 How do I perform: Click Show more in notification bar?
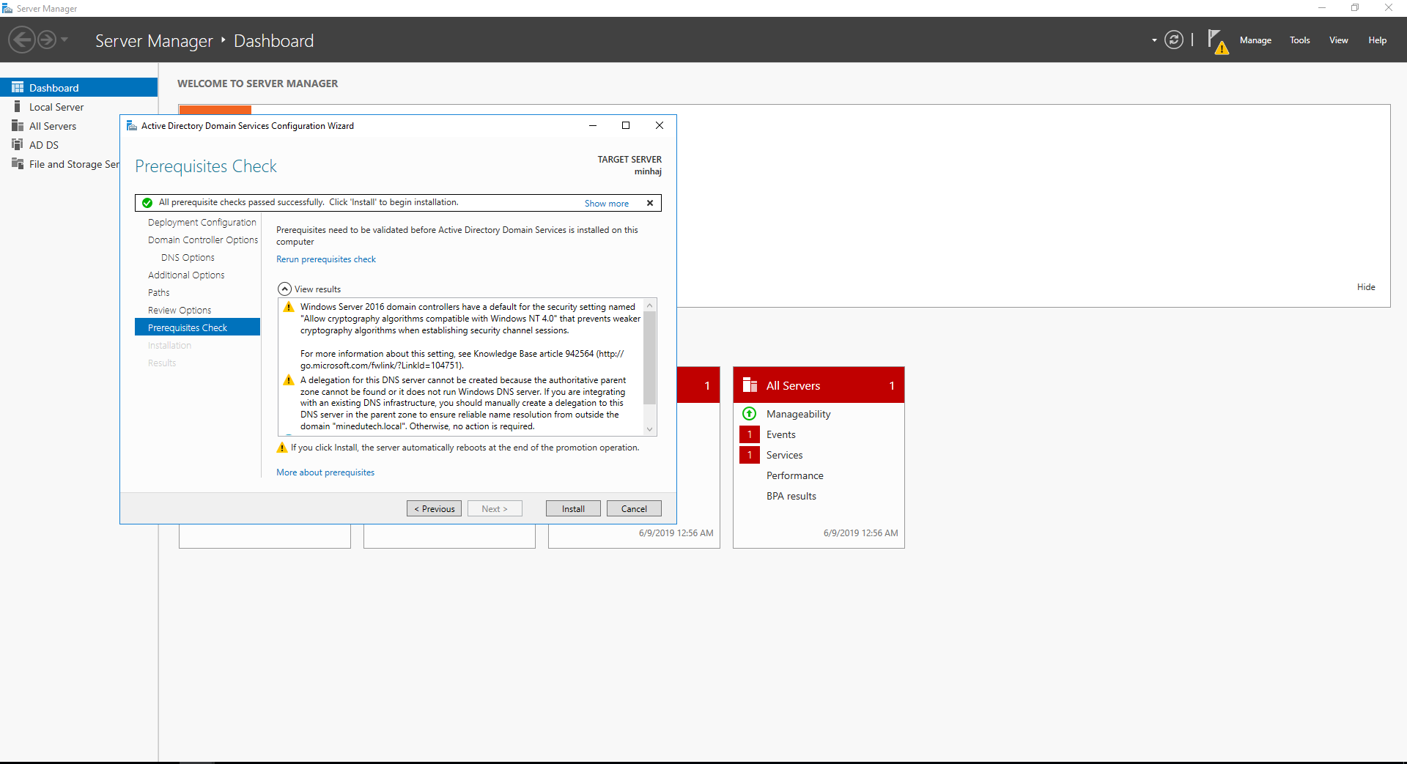[x=606, y=204]
